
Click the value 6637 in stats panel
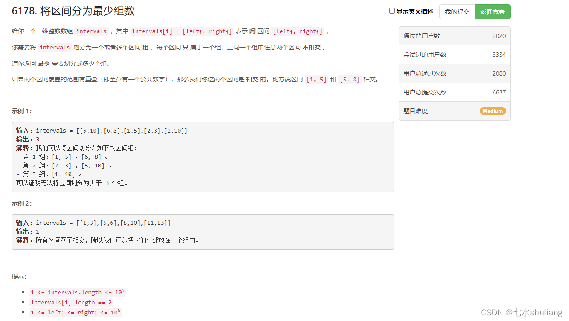pos(499,92)
